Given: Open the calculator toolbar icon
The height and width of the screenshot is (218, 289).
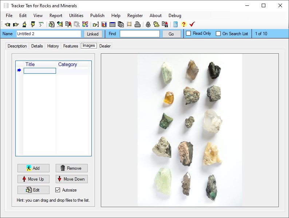Looking at the screenshot, I should coord(175,24).
